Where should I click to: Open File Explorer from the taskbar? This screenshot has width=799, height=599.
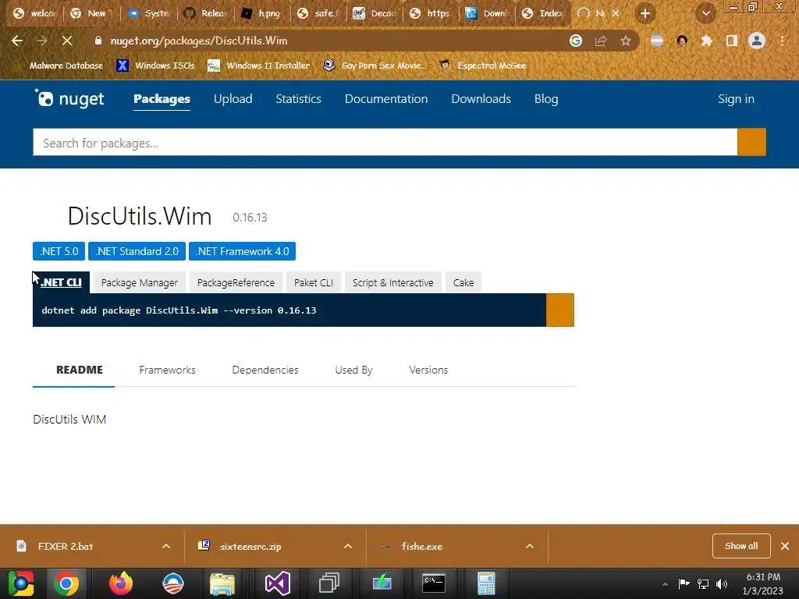click(222, 583)
